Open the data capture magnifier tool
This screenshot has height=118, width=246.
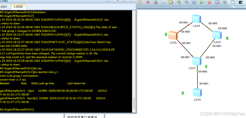click(x=217, y=2)
